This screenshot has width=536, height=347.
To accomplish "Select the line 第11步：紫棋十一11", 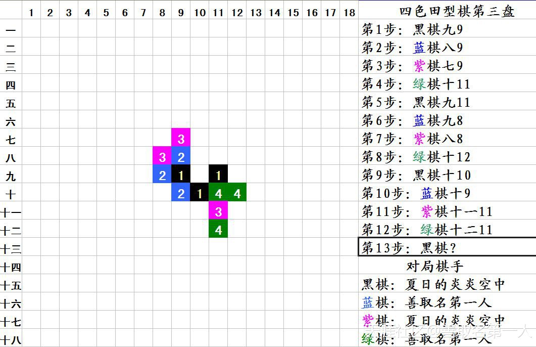I will (x=427, y=211).
